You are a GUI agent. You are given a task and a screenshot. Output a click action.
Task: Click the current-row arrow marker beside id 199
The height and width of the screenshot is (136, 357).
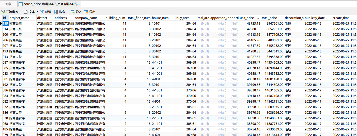pyautogui.click(x=1, y=24)
